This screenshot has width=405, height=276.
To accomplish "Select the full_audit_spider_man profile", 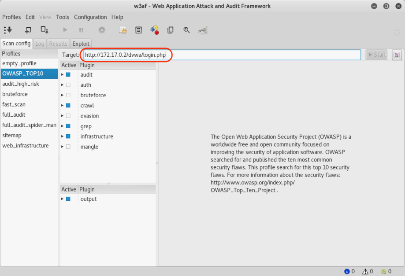I will pos(29,125).
